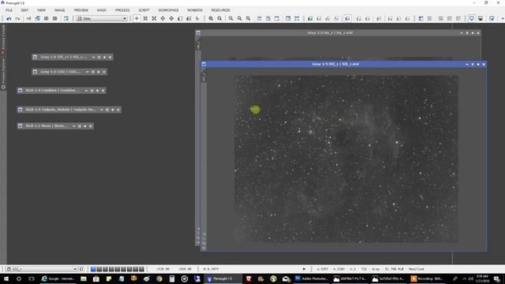Switch to the Recording taskbar button
This screenshot has height=284, width=505.
point(428,278)
